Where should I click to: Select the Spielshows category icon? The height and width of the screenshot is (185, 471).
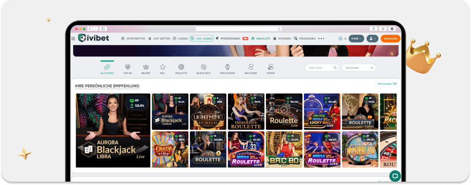227,67
